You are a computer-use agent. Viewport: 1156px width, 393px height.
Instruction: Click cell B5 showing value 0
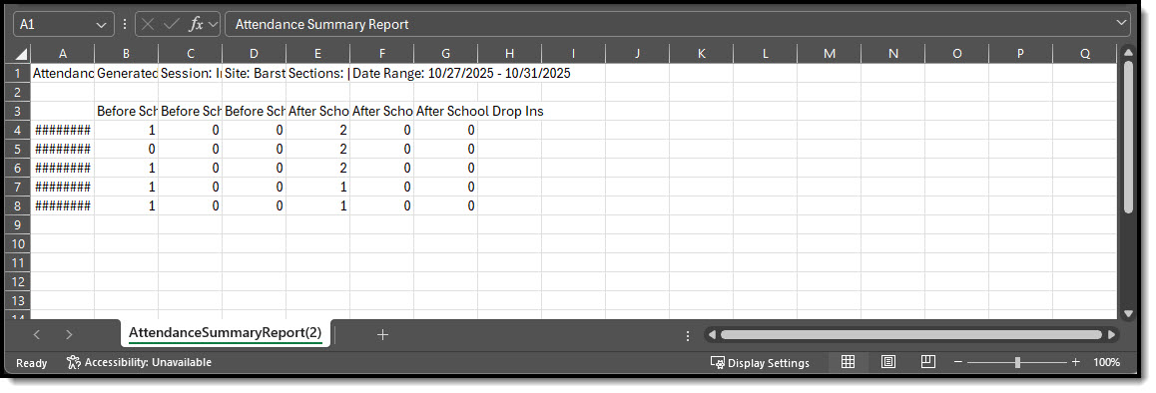point(126,150)
